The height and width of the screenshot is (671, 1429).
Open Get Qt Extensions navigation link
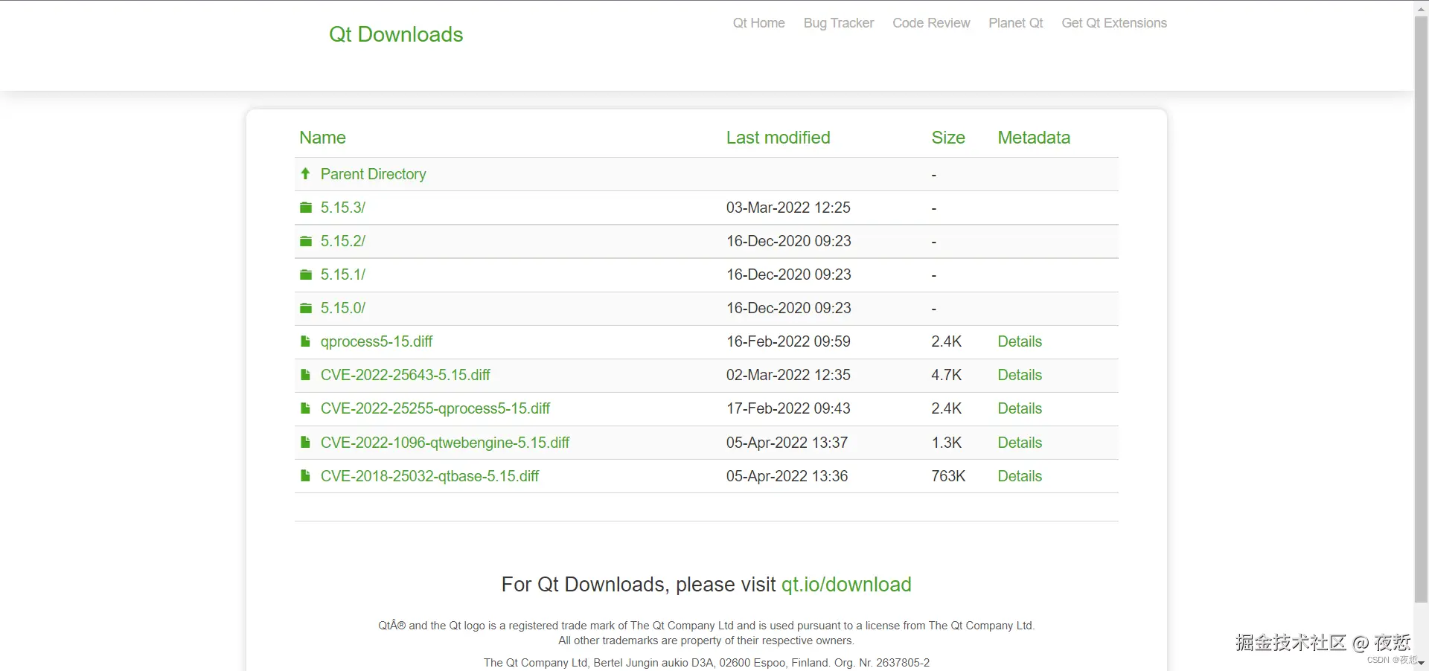(1114, 23)
